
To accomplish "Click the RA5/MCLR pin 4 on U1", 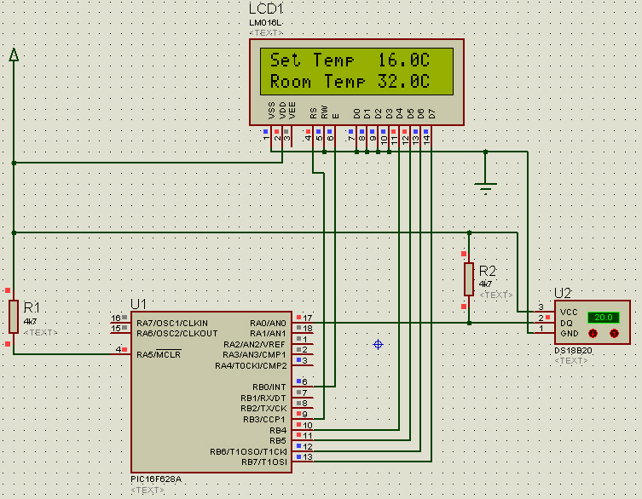I will click(x=121, y=353).
